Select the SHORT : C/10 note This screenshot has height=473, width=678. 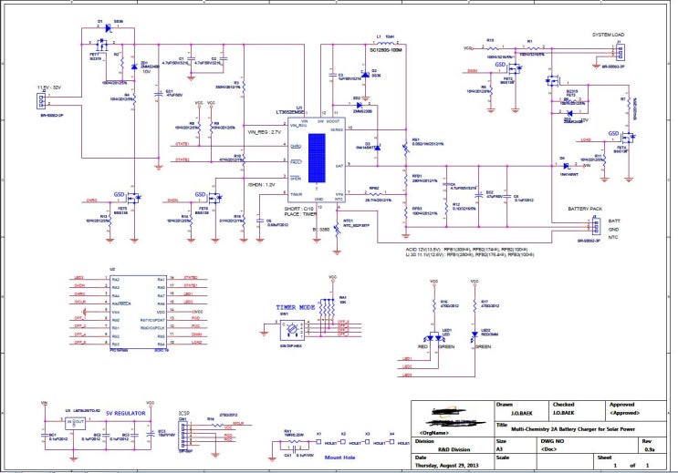298,209
